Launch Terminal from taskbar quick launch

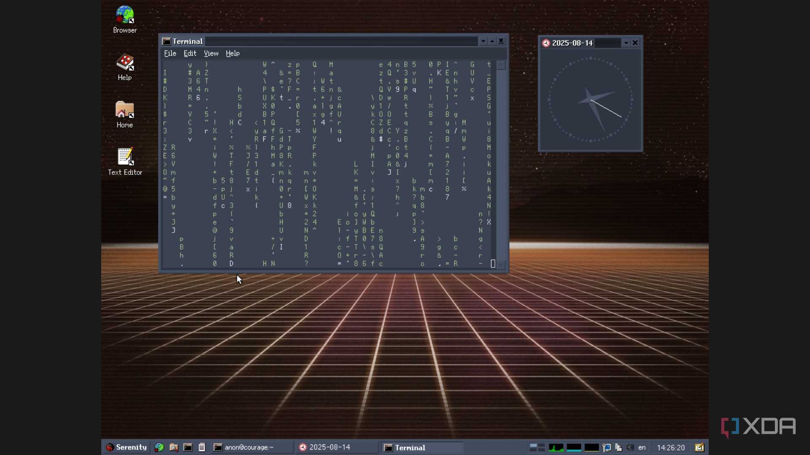point(188,447)
